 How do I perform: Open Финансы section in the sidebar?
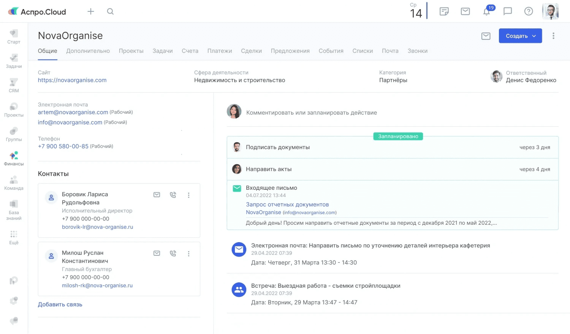coord(14,159)
